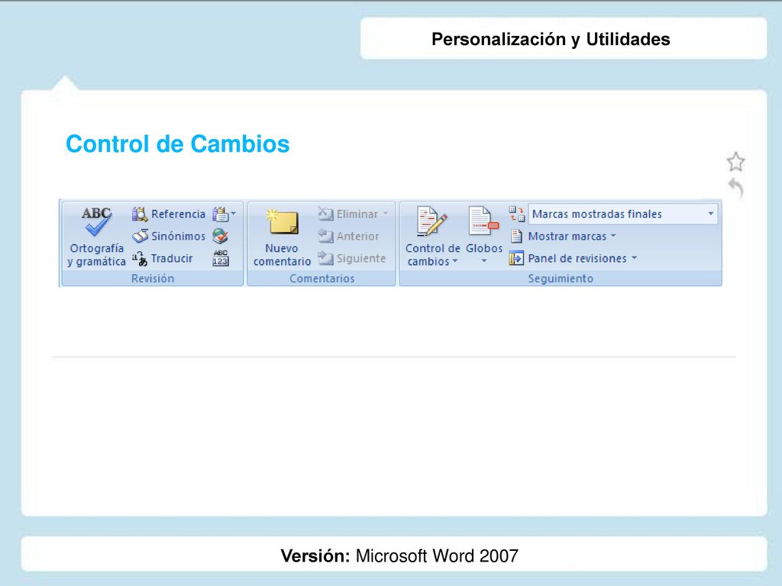Open the Sinónimos thesaurus
Viewport: 782px width, 586px height.
169,237
